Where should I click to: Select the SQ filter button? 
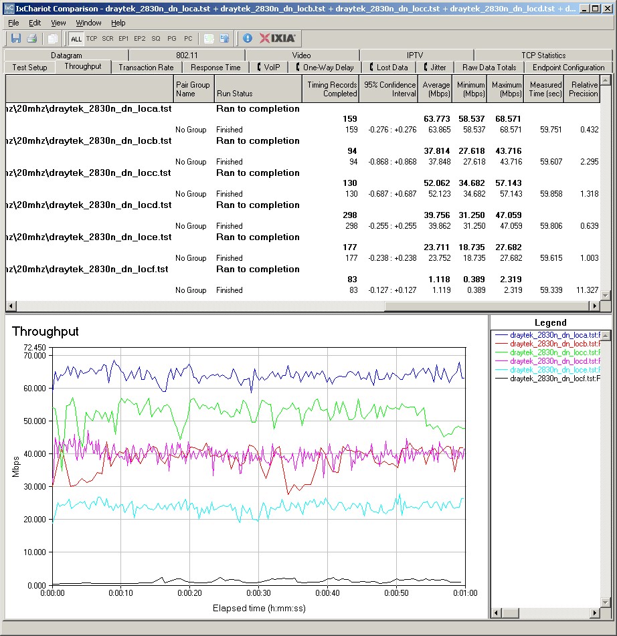(156, 39)
